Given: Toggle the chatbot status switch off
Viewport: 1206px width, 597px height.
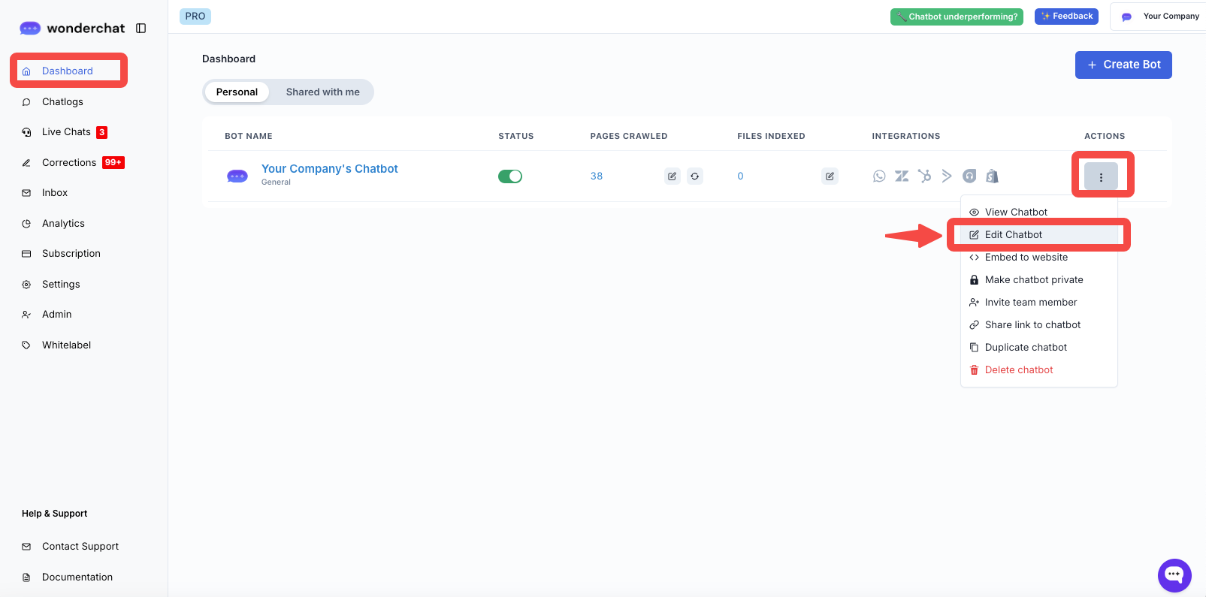Looking at the screenshot, I should tap(510, 176).
